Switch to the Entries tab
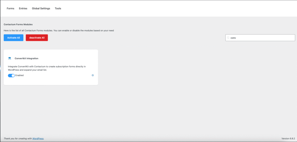This screenshot has height=142, width=297. 23,8
